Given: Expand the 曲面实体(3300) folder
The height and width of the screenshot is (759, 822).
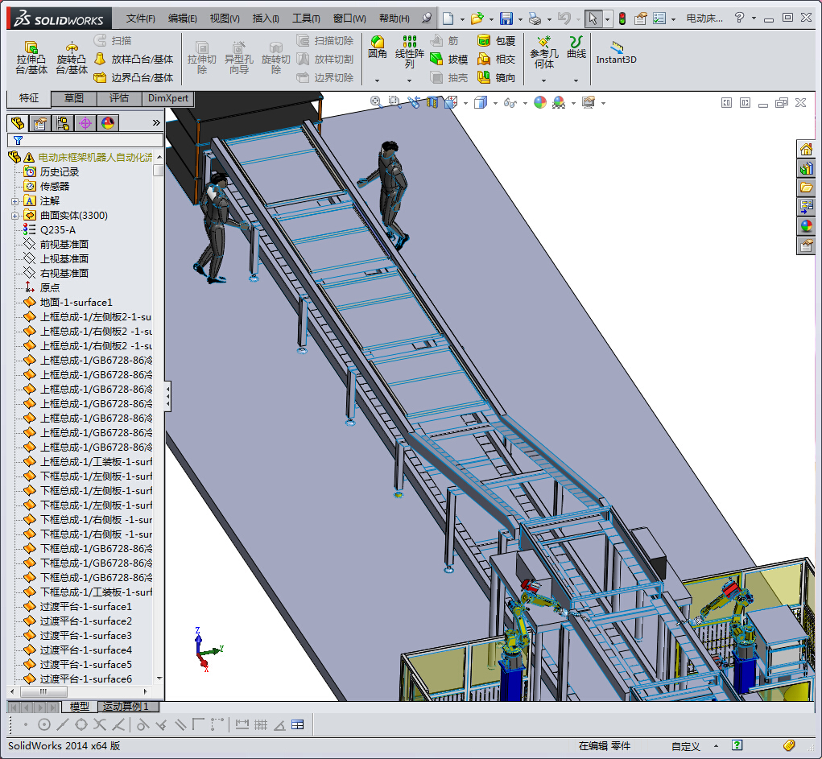Looking at the screenshot, I should click(14, 216).
